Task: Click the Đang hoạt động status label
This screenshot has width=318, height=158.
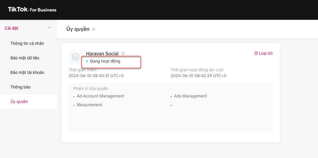Action: click(x=105, y=61)
